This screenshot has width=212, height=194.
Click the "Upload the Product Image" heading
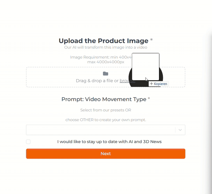tap(104, 41)
